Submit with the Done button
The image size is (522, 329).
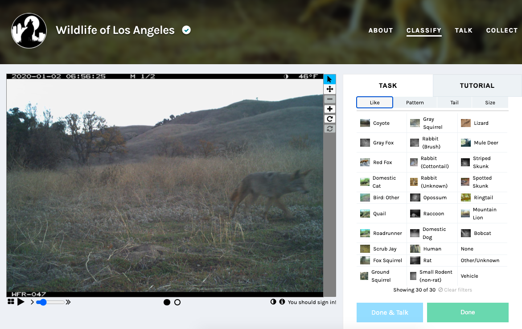click(x=468, y=313)
